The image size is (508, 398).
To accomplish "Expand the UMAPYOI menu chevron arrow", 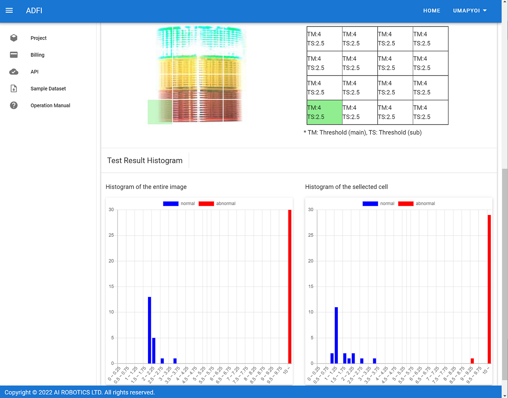I will coord(485,11).
